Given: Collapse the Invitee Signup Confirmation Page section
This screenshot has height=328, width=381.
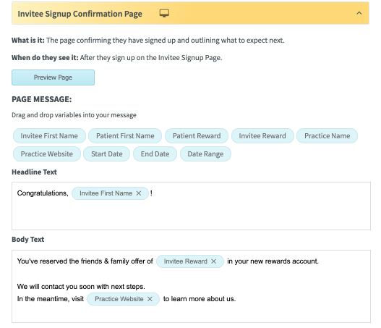Looking at the screenshot, I should point(359,13).
